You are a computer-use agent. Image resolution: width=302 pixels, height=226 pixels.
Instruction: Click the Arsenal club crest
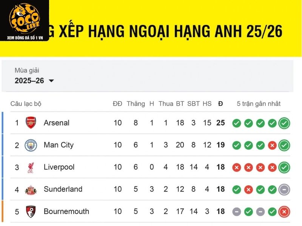pos(31,123)
